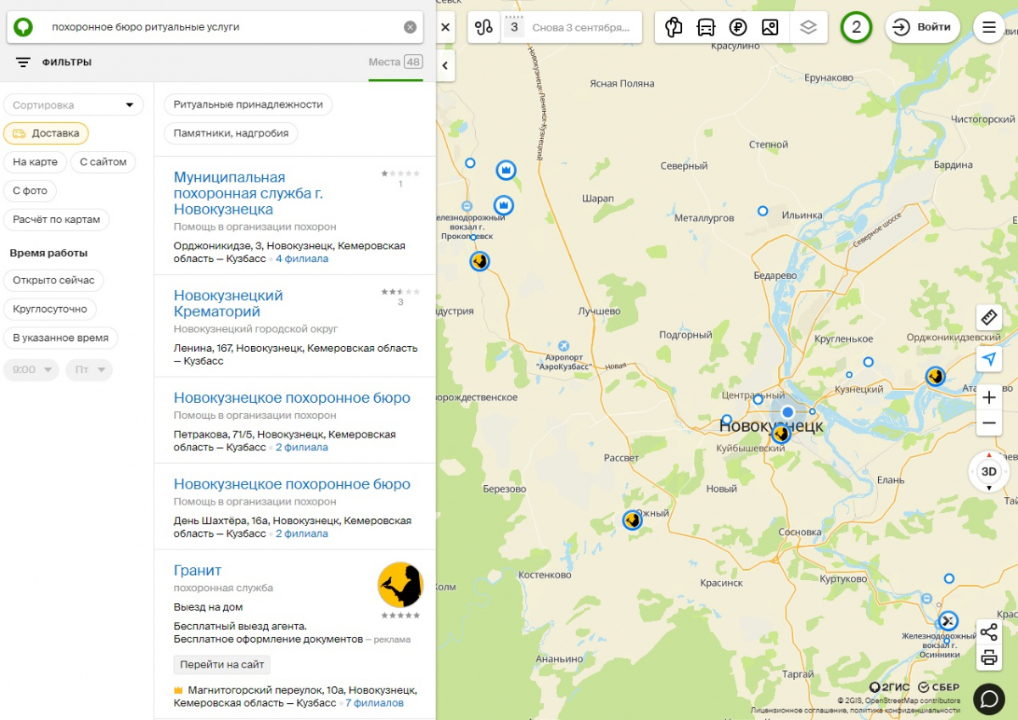Open the Пт weekday dropdown
The height and width of the screenshot is (720, 1018).
(x=89, y=370)
